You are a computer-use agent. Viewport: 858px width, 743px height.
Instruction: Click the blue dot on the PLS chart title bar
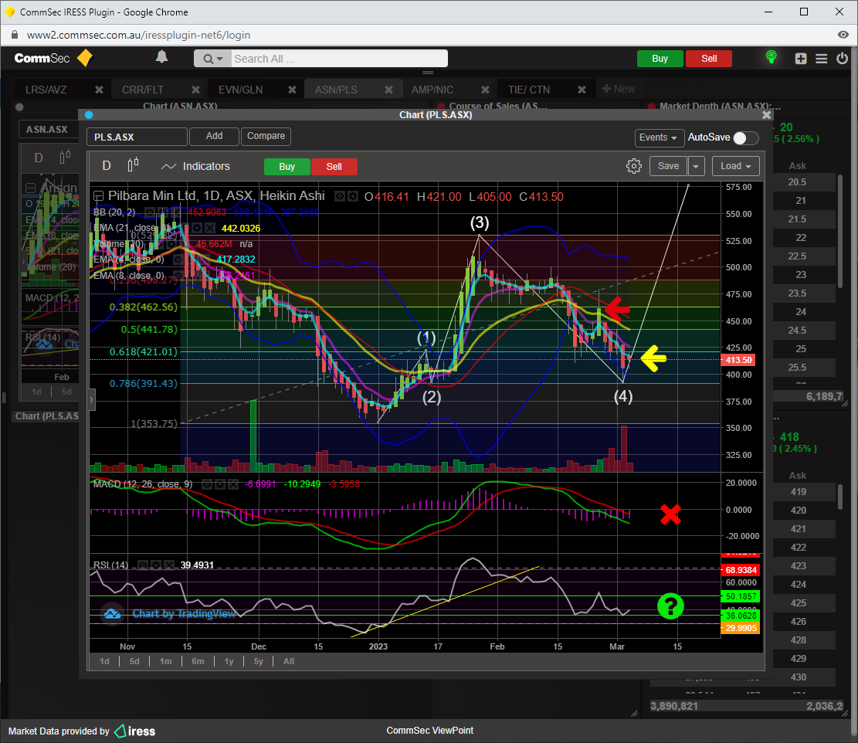[89, 115]
